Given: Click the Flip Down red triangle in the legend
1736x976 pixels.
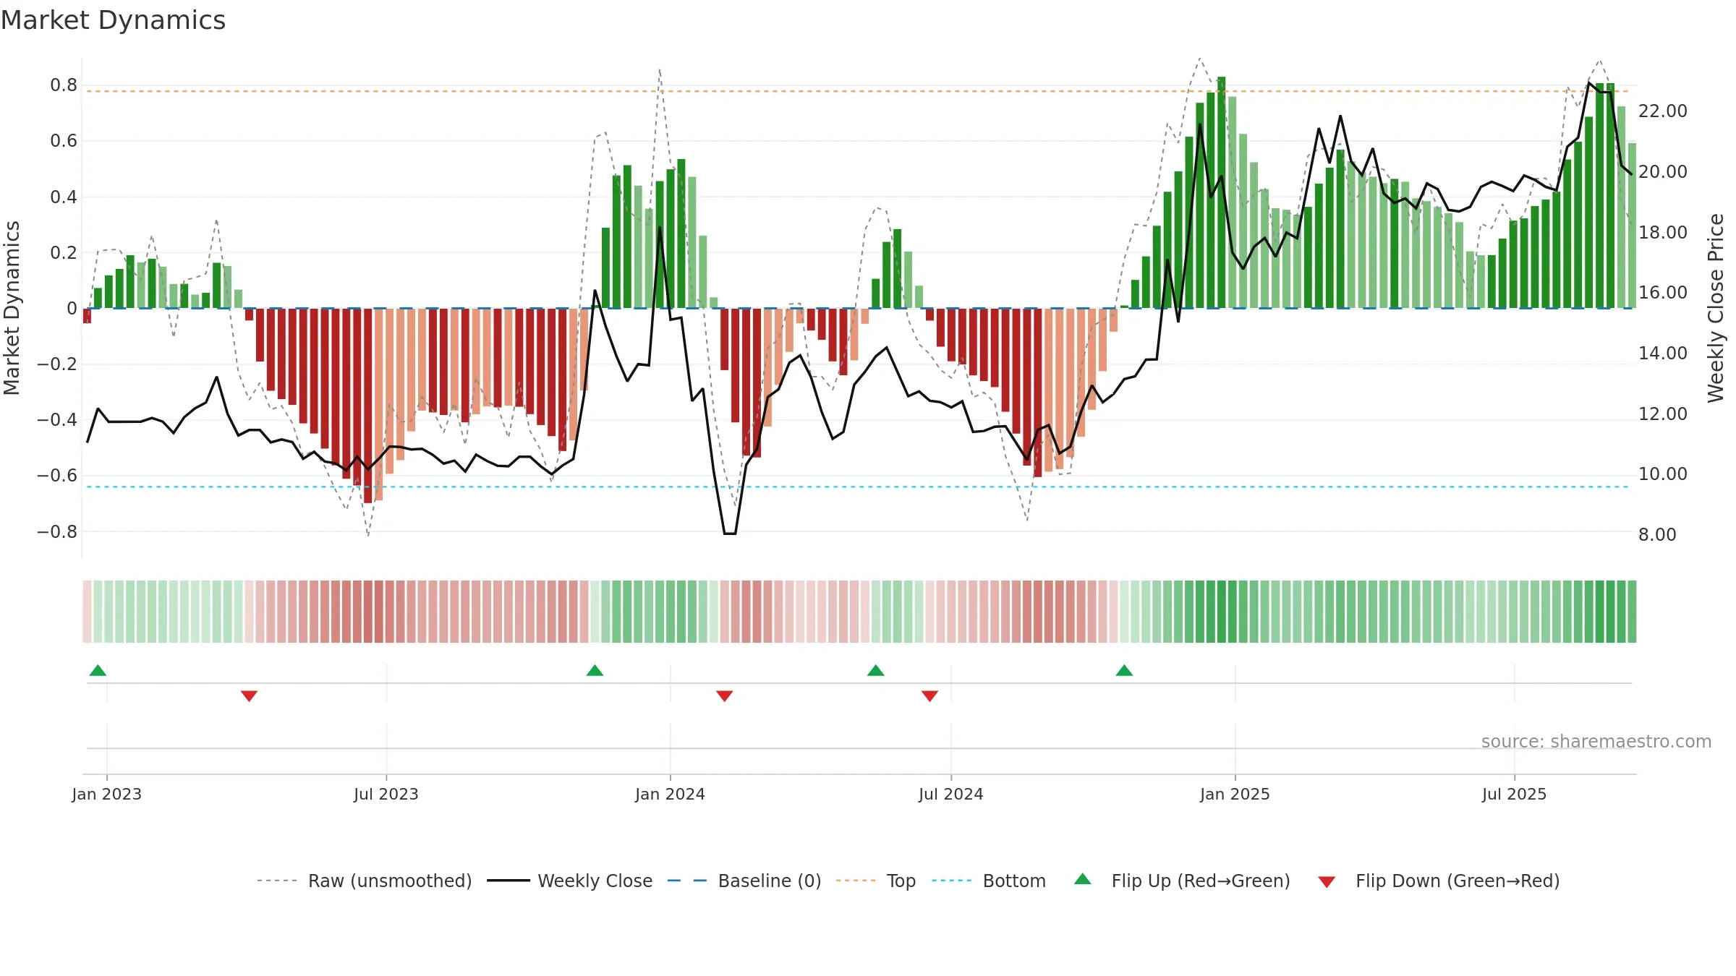Looking at the screenshot, I should tap(1327, 882).
